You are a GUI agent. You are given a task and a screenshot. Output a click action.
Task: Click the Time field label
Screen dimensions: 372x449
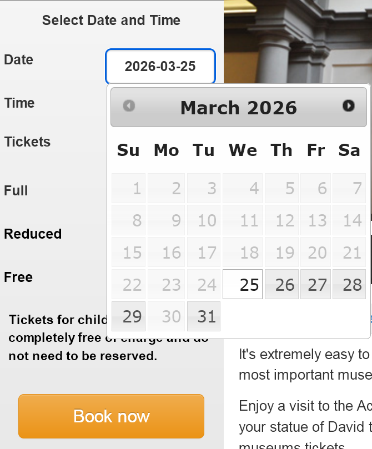click(x=19, y=103)
